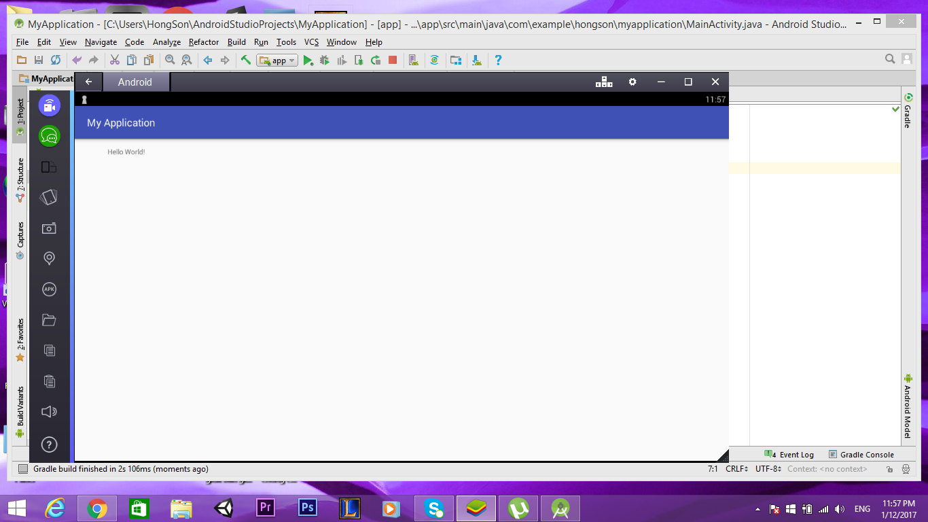Open the Gradle Console panel
Image resolution: width=928 pixels, height=522 pixels.
(x=861, y=455)
